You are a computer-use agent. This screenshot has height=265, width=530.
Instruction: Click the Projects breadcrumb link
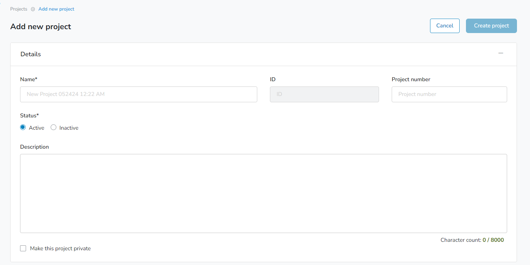coord(19,9)
